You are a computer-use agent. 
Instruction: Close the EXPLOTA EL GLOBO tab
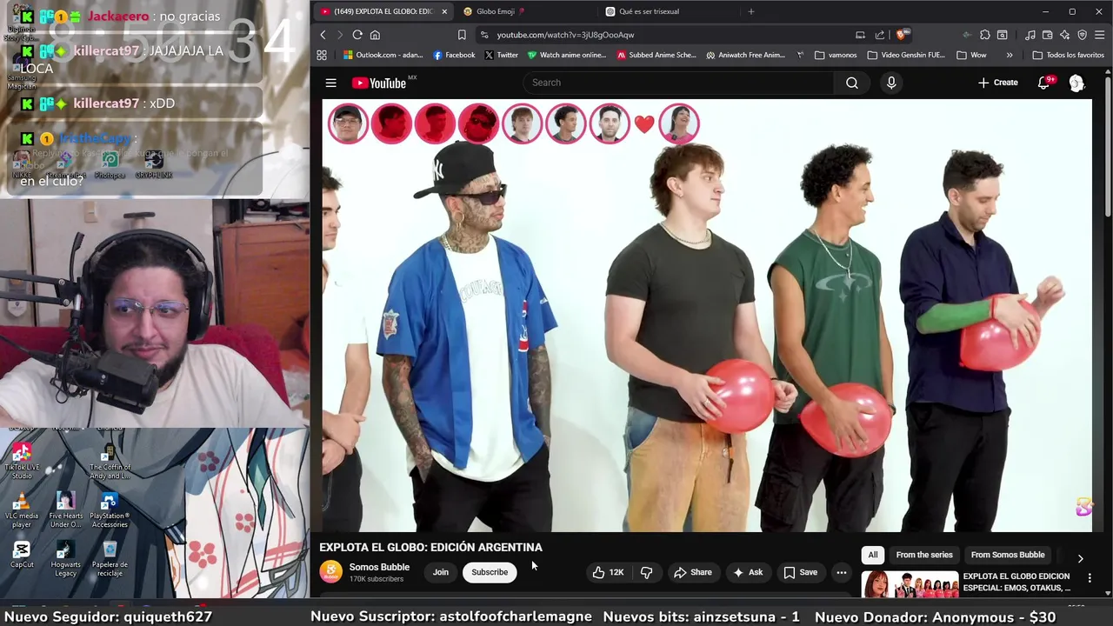[x=444, y=11]
